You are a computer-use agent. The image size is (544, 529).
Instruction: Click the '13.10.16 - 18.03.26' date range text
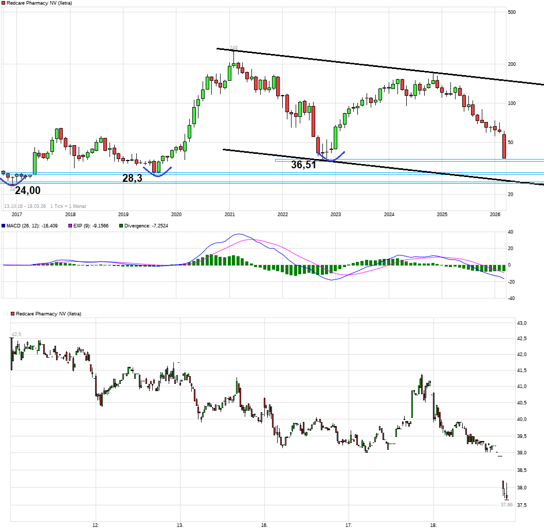point(25,206)
